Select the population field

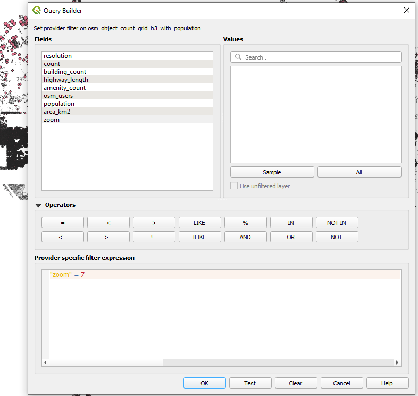pyautogui.click(x=127, y=104)
